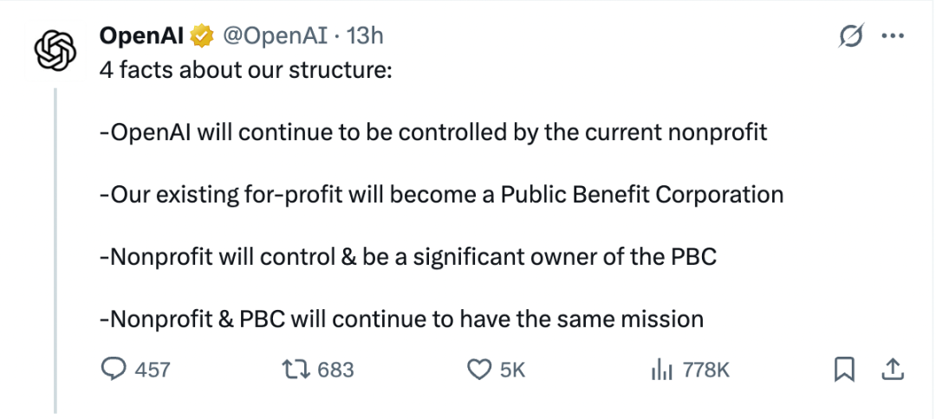Open the OpenAI profile avatar logo
The width and height of the screenshot is (936, 419).
(x=55, y=50)
